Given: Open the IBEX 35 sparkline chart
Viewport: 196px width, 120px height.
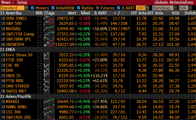Looking at the screenshot, I should pyautogui.click(x=49, y=75).
